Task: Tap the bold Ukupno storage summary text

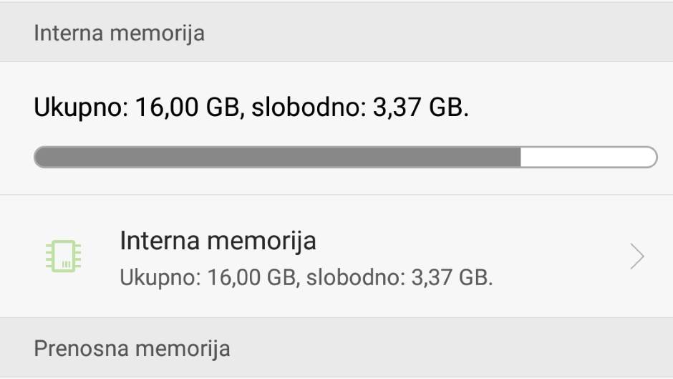Action: tap(251, 108)
